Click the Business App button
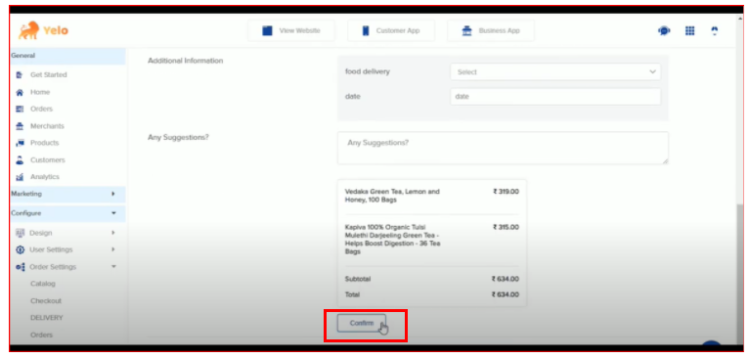Screen dimensions: 749x358 coord(491,30)
